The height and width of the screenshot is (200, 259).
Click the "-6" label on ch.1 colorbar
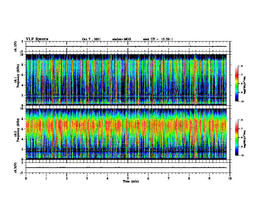[x=241, y=66]
